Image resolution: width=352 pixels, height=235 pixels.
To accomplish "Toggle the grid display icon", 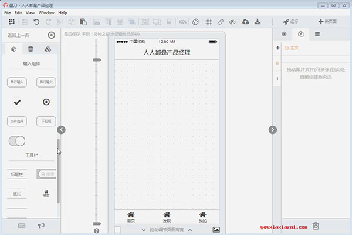I will pyautogui.click(x=209, y=22).
